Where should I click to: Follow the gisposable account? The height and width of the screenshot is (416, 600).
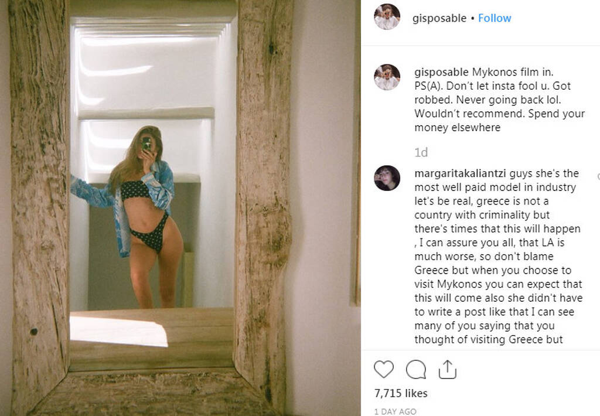(495, 18)
